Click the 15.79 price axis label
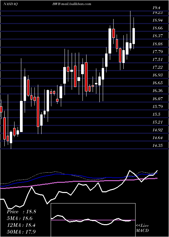The height and width of the screenshot is (237, 169). [x=158, y=107]
